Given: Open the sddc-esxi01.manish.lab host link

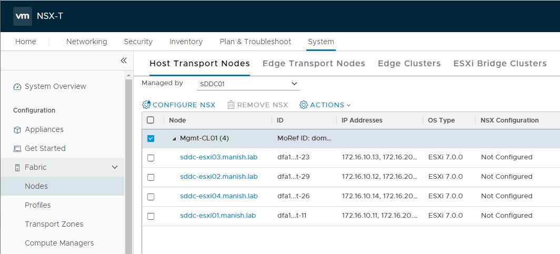Looking at the screenshot, I should coord(218,215).
